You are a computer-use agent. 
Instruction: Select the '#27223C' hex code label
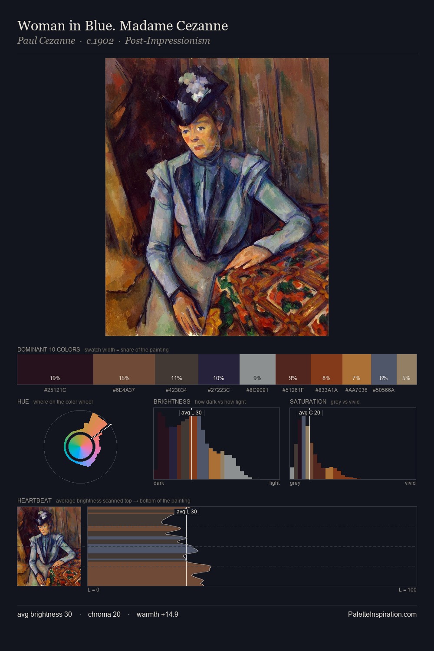[x=219, y=390]
